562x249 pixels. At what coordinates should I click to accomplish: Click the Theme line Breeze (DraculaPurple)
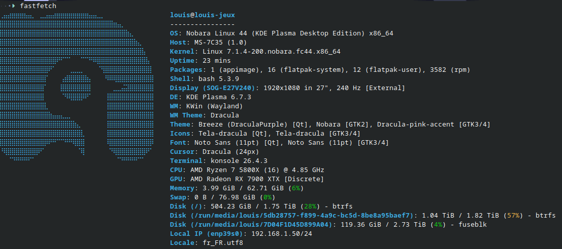tap(330, 124)
